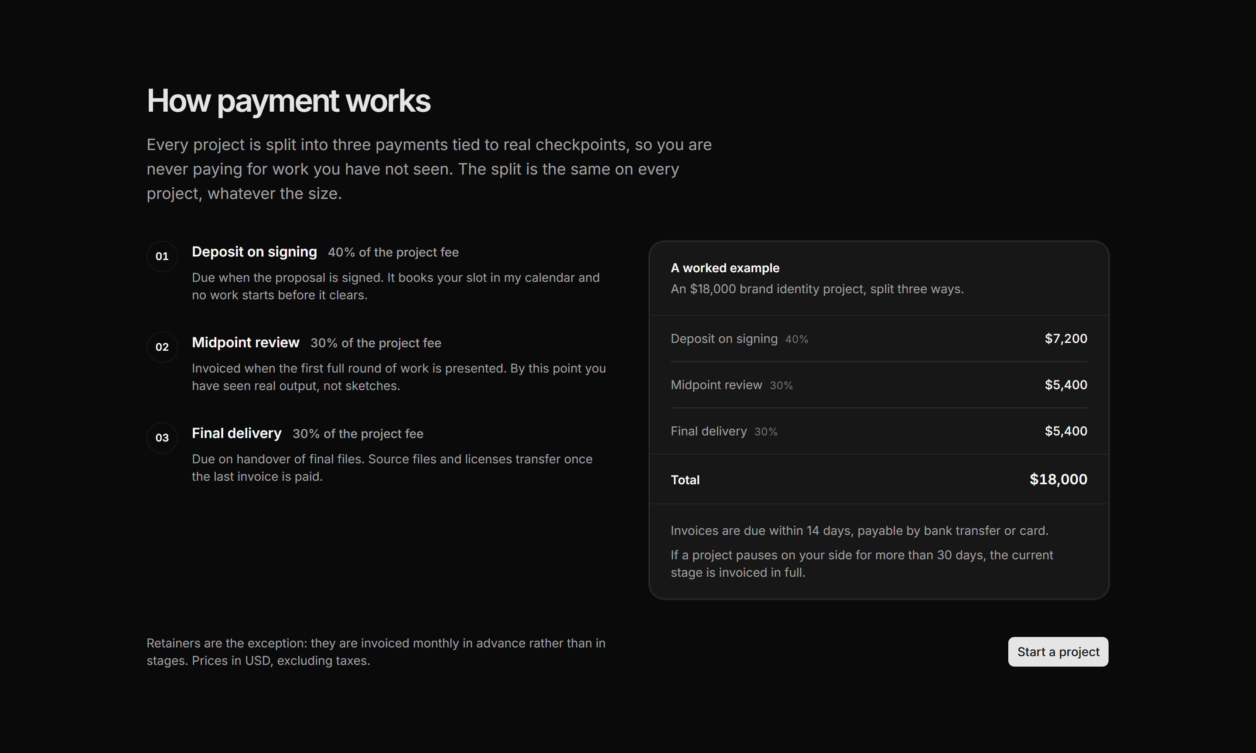Click the 01 step number badge
Image resolution: width=1256 pixels, height=753 pixels.
(x=162, y=256)
